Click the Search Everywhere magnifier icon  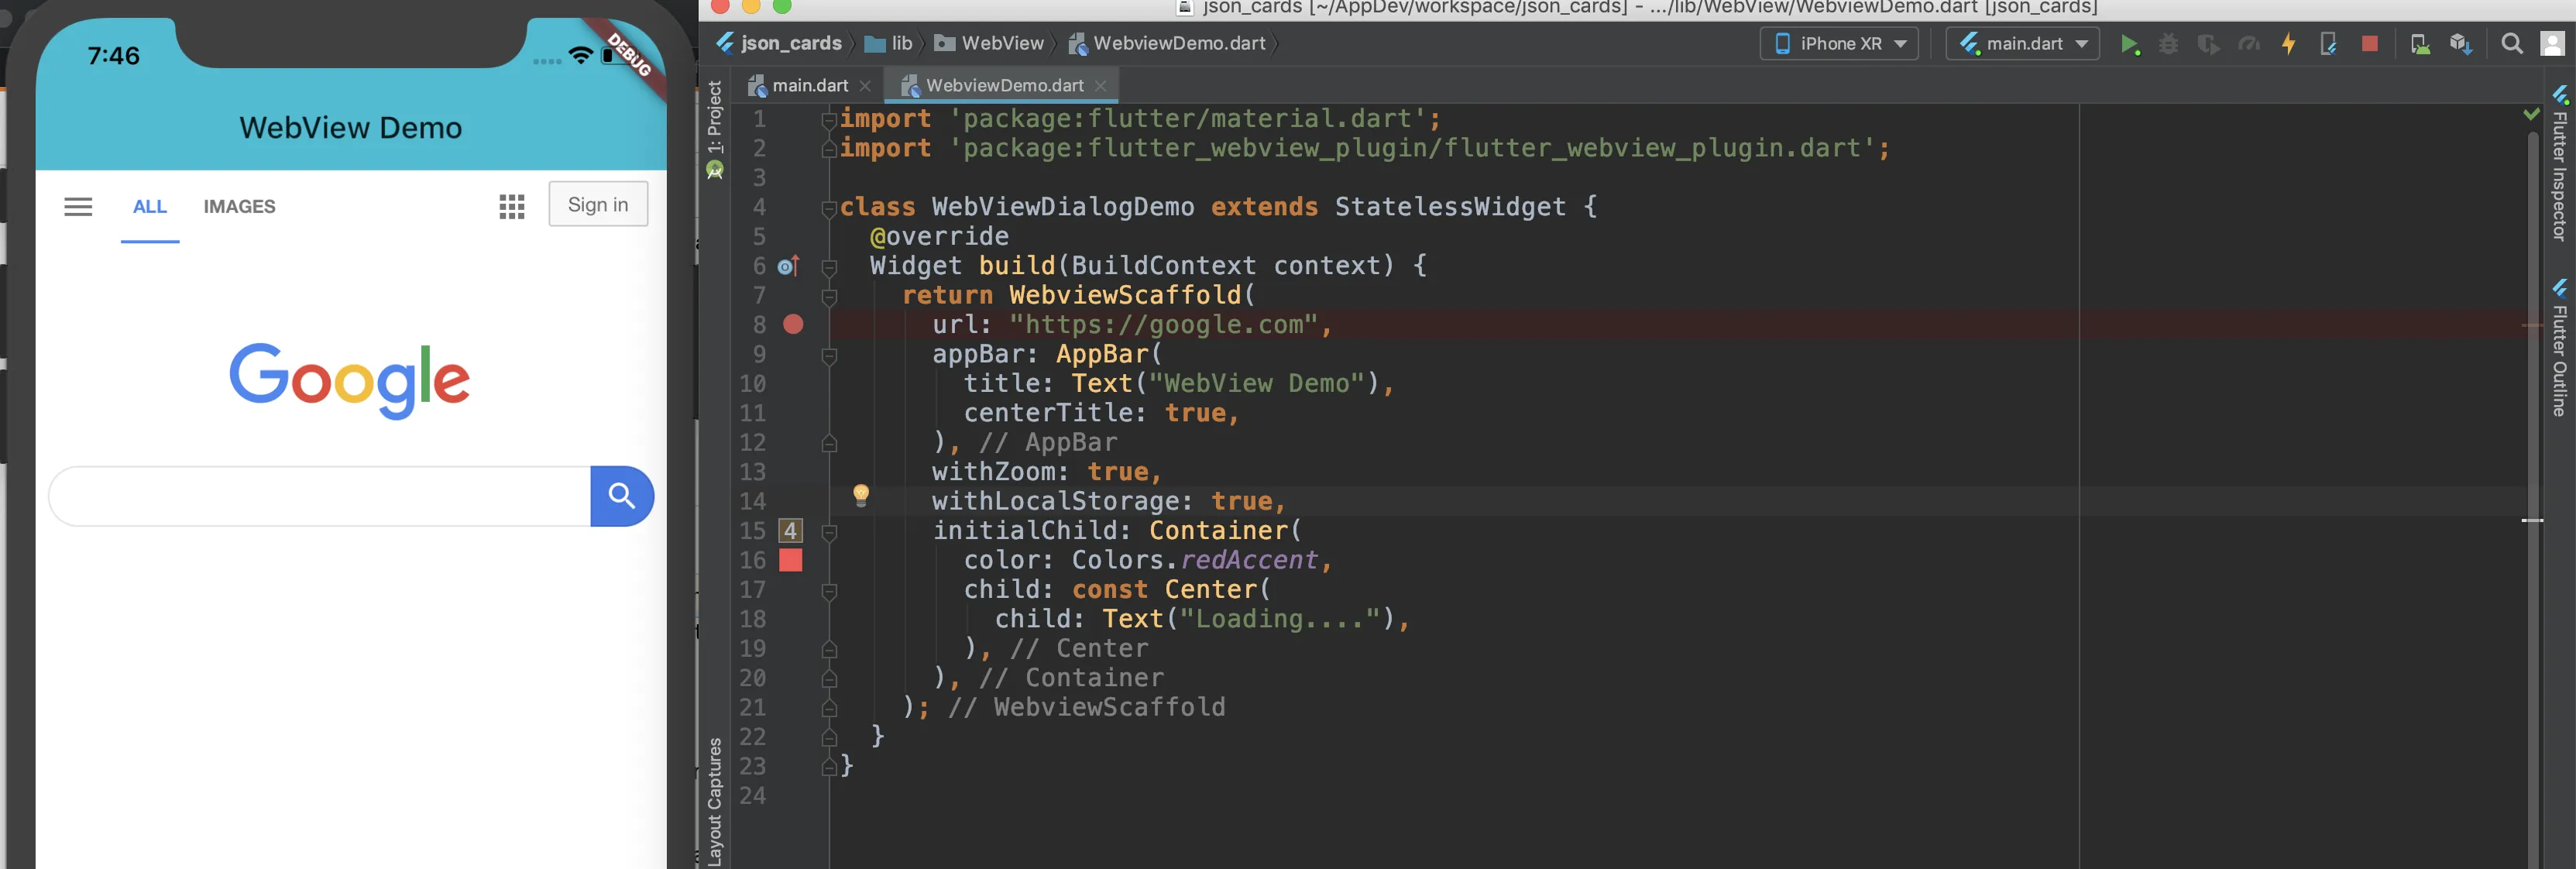tap(2511, 44)
